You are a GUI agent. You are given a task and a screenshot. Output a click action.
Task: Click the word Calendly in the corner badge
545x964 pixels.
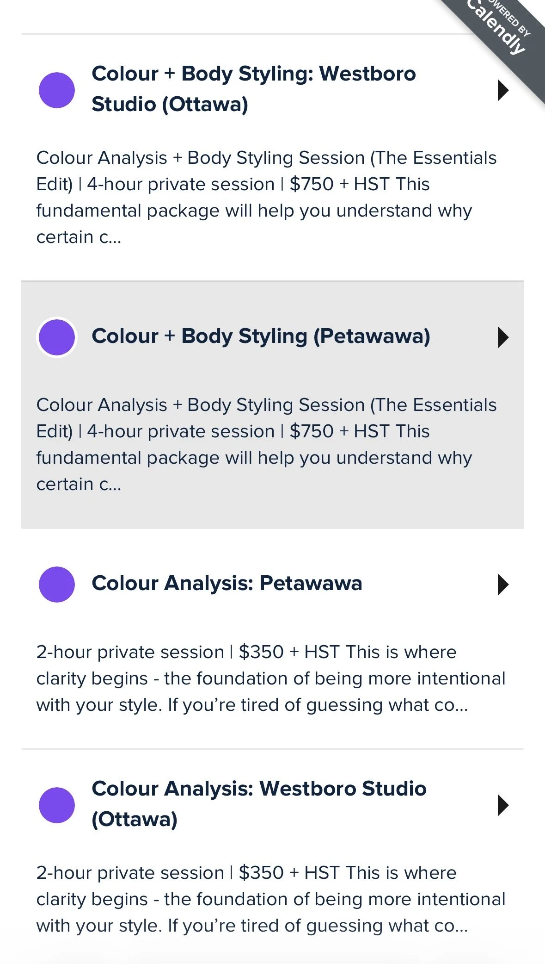pyautogui.click(x=496, y=28)
